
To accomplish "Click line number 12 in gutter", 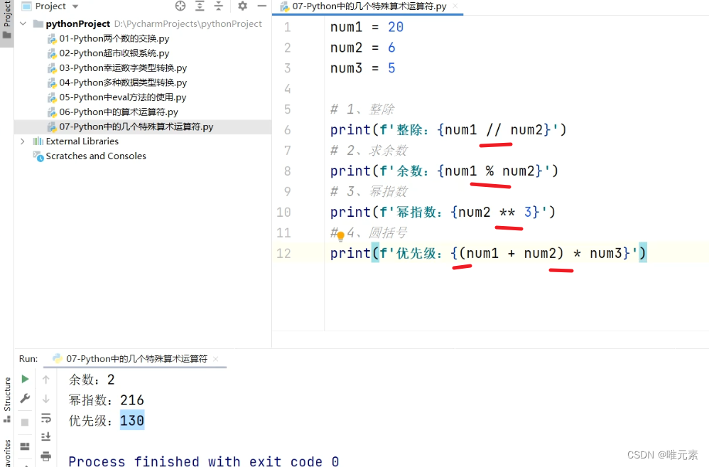I will coord(283,253).
